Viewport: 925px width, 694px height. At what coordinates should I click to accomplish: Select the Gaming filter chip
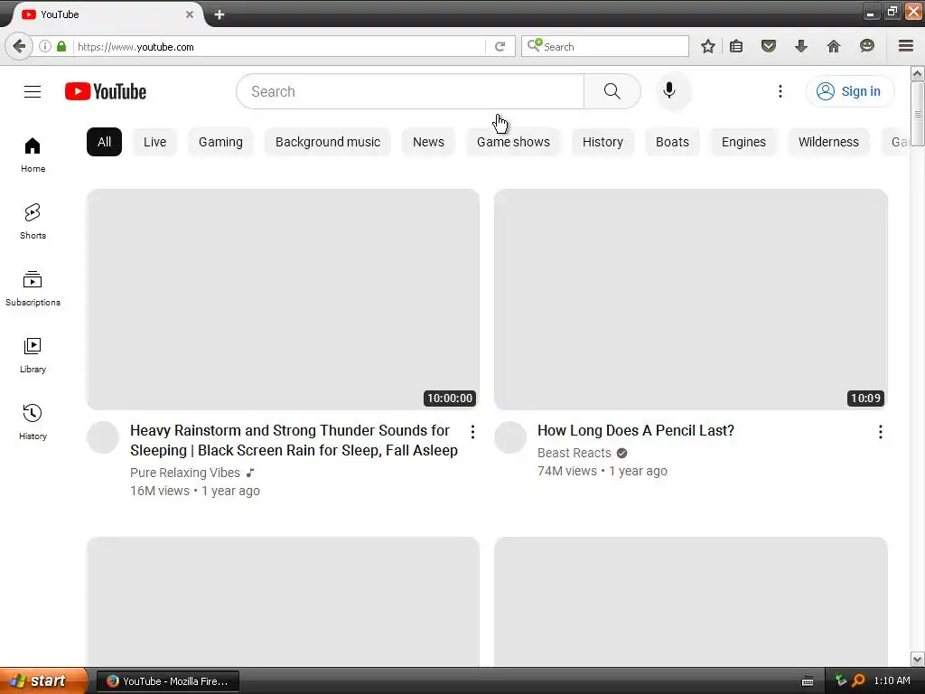click(x=220, y=142)
